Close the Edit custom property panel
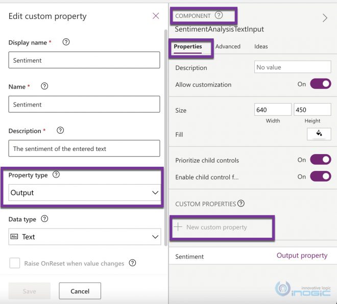The height and width of the screenshot is (304, 337). click(x=156, y=16)
